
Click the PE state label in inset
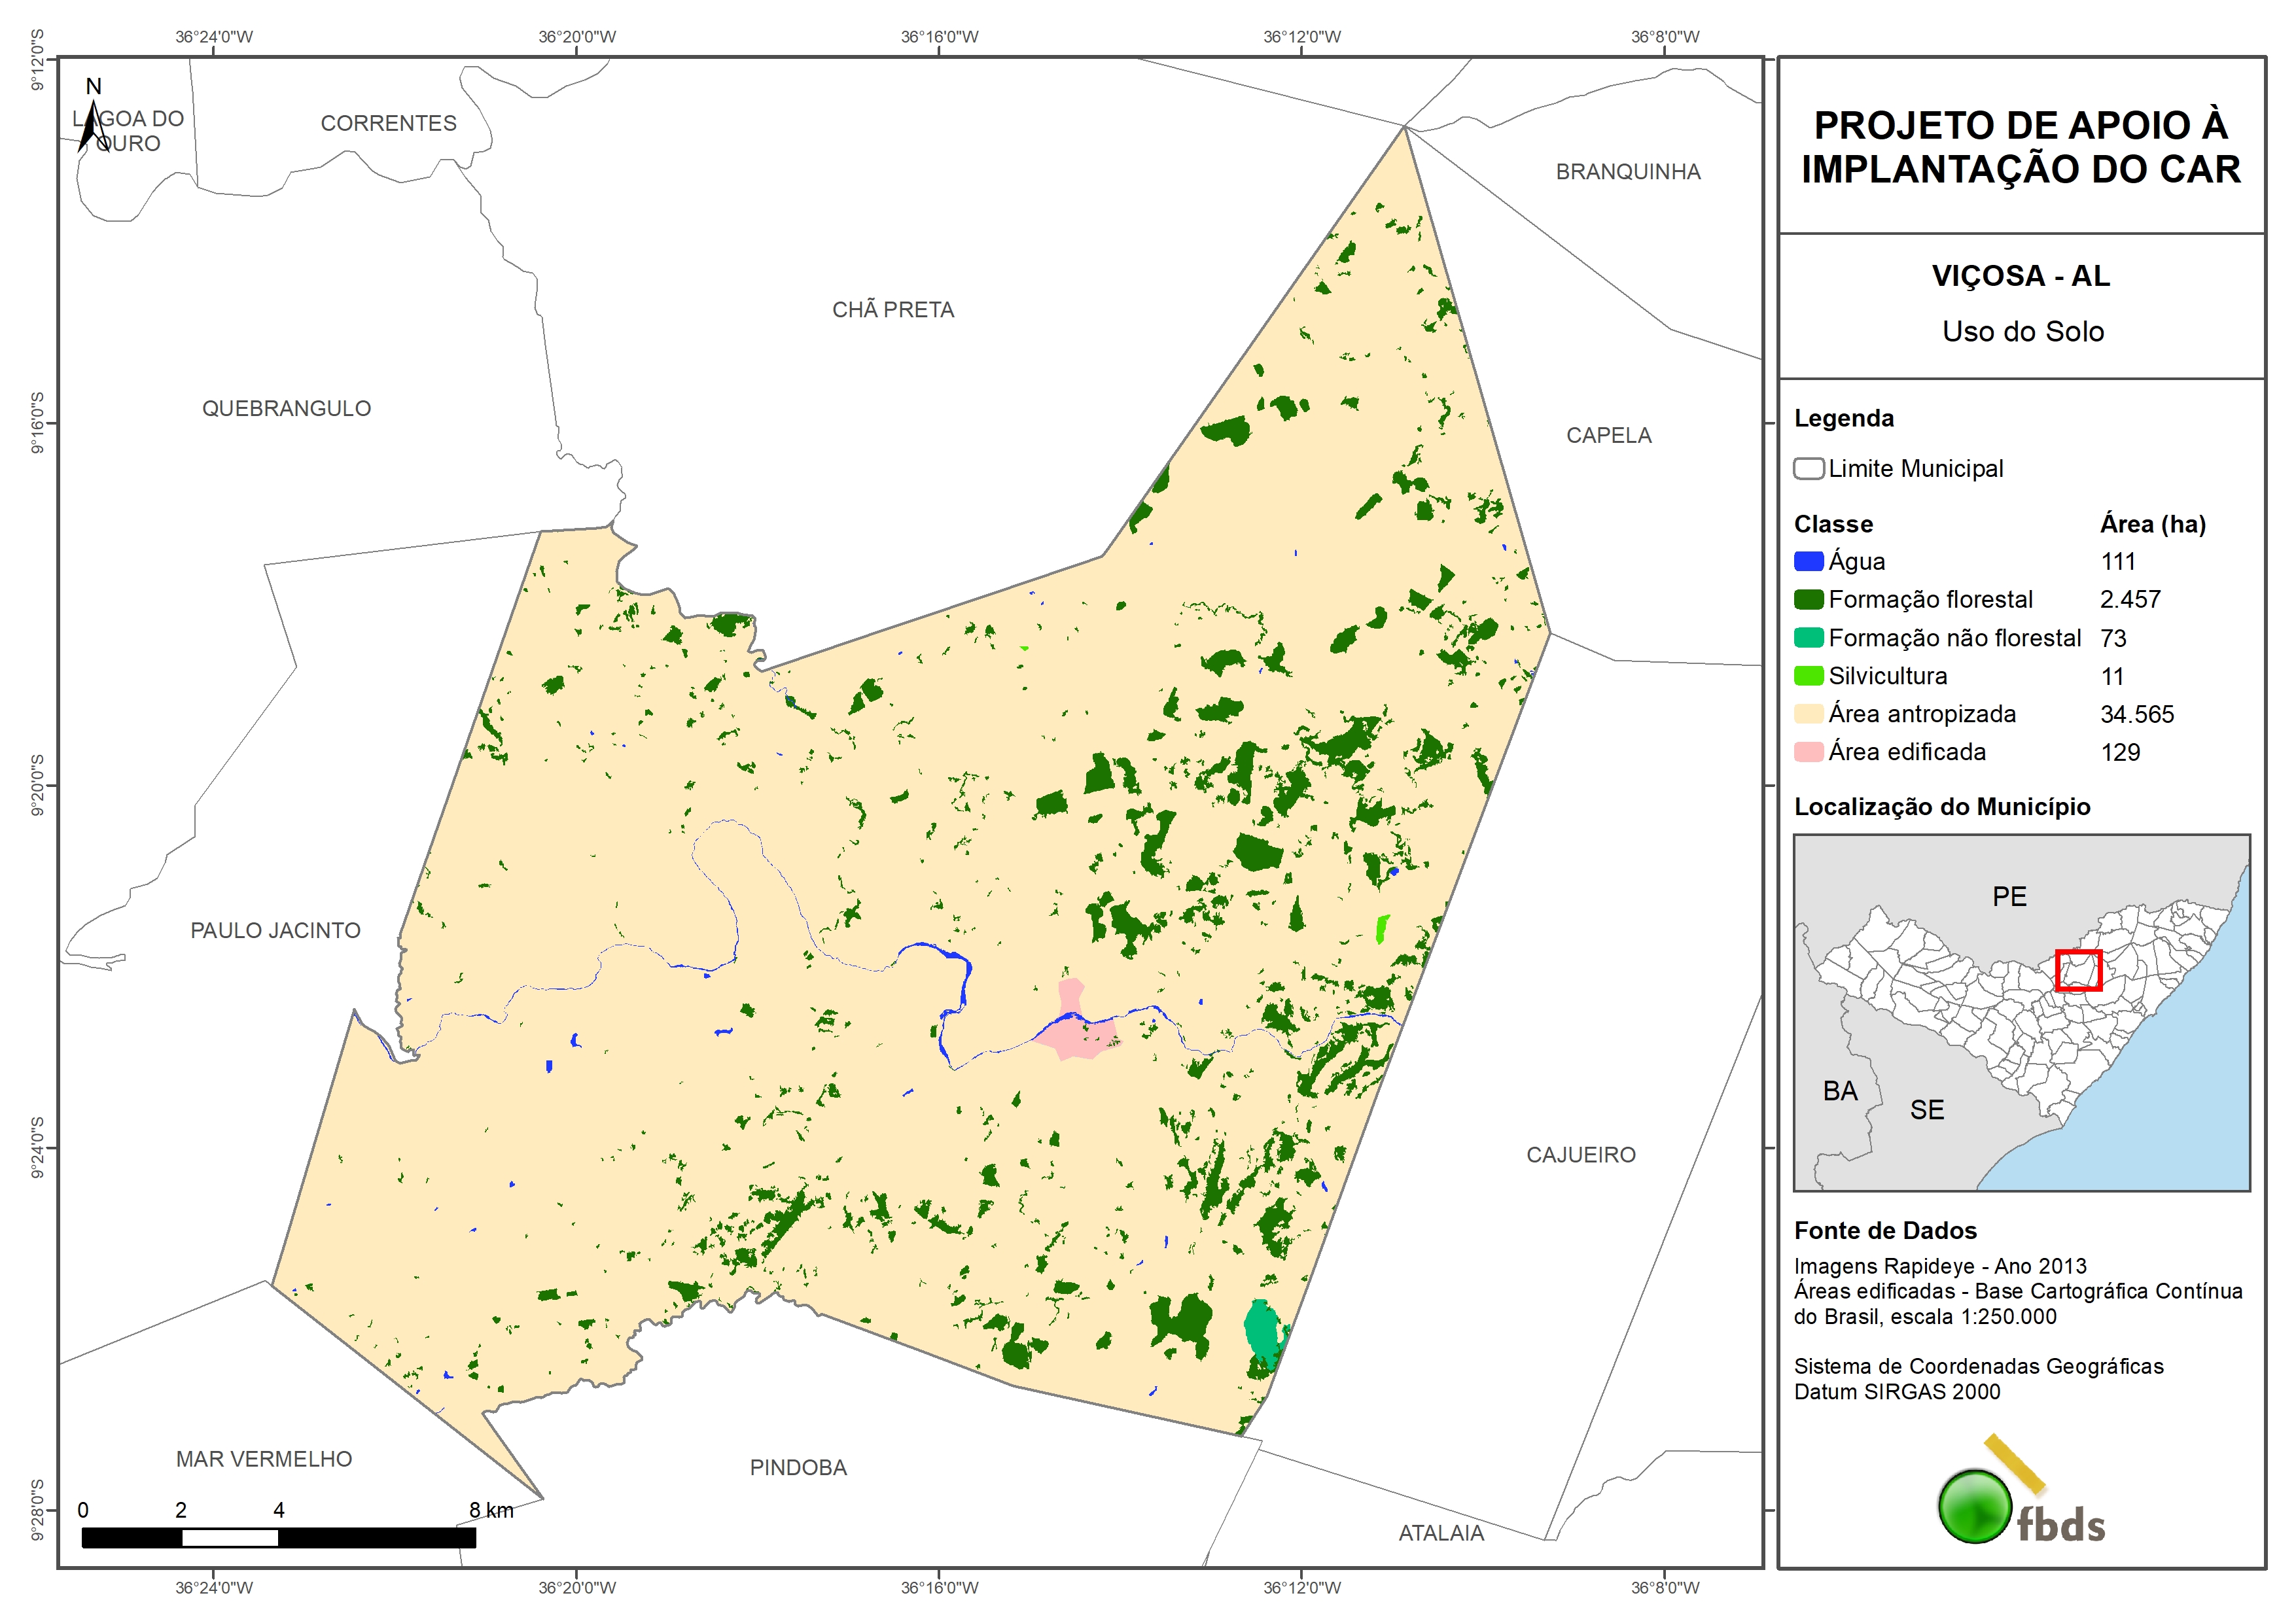[x=2009, y=896]
